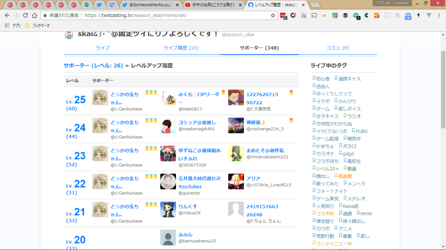Open the Chrome three-dot menu
Viewport: 446px width, 250px height.
pos(440,15)
